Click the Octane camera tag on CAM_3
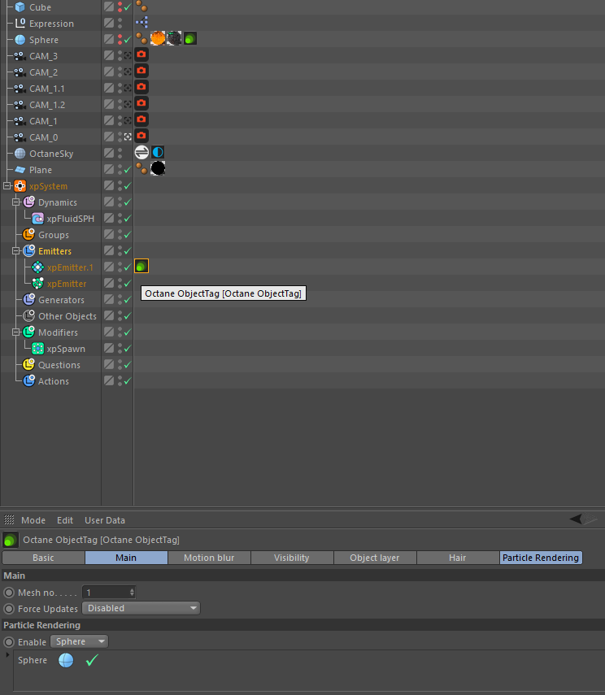 coord(141,54)
